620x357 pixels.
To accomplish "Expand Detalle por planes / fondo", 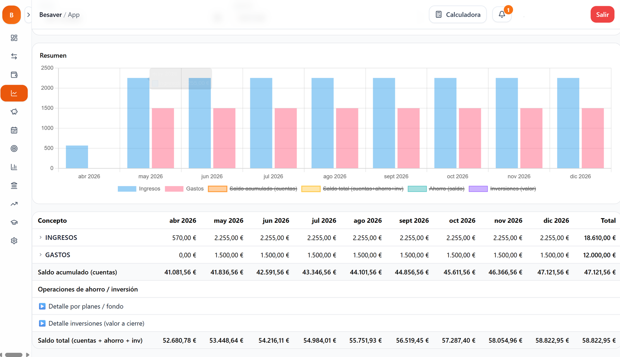I will click(x=42, y=306).
